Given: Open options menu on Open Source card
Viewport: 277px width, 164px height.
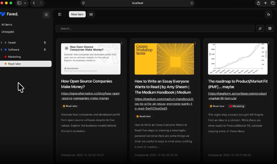Looking at the screenshot, I should 122,43.
